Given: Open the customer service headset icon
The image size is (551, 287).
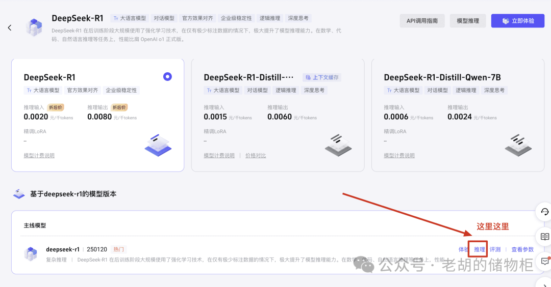Looking at the screenshot, I should 544,212.
